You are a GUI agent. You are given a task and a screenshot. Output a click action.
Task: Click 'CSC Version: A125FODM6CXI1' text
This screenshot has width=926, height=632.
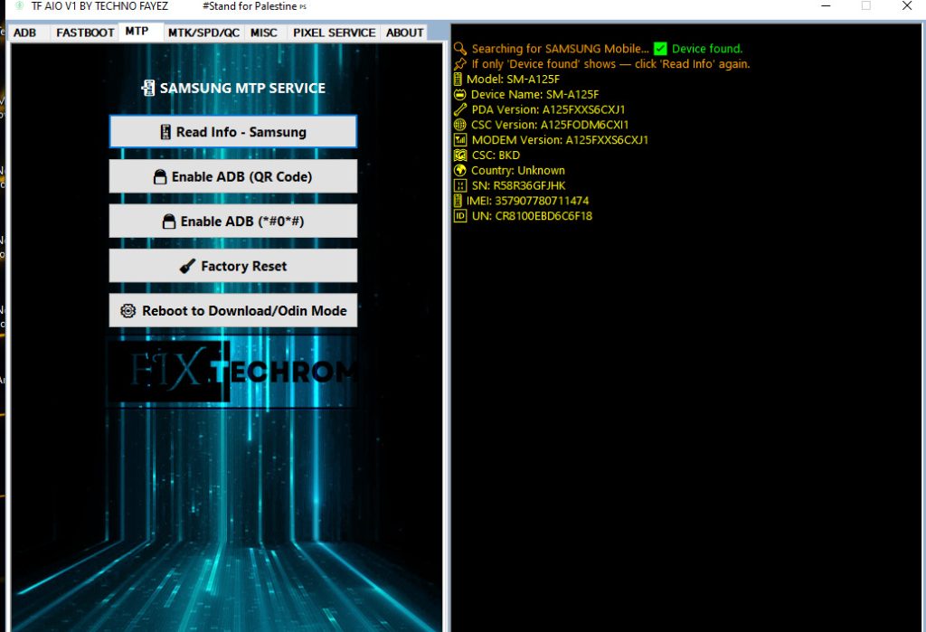tap(550, 125)
